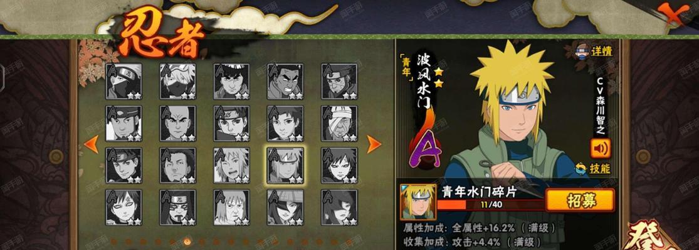Viewport: 699px width, 250px height.
Task: Close the ninja screen with the orange X
Action: pos(673,14)
